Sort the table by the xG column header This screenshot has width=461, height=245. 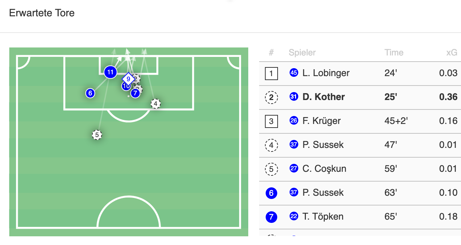452,53
